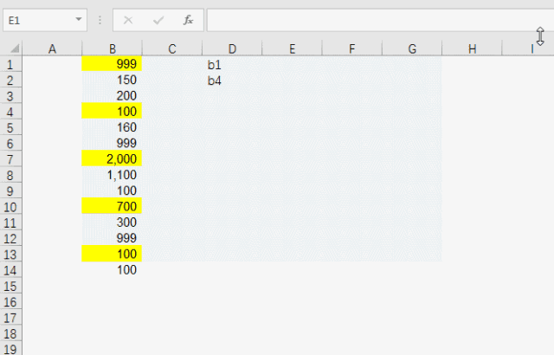This screenshot has height=355, width=554.
Task: Click the Insert Function fx icon
Action: click(x=188, y=20)
